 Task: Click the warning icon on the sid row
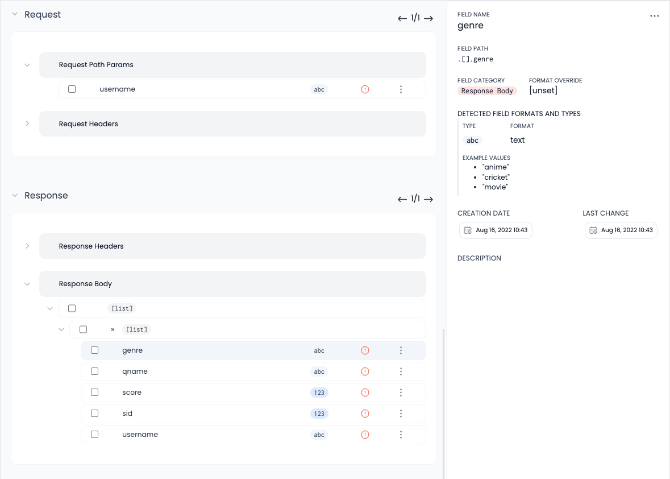click(365, 414)
